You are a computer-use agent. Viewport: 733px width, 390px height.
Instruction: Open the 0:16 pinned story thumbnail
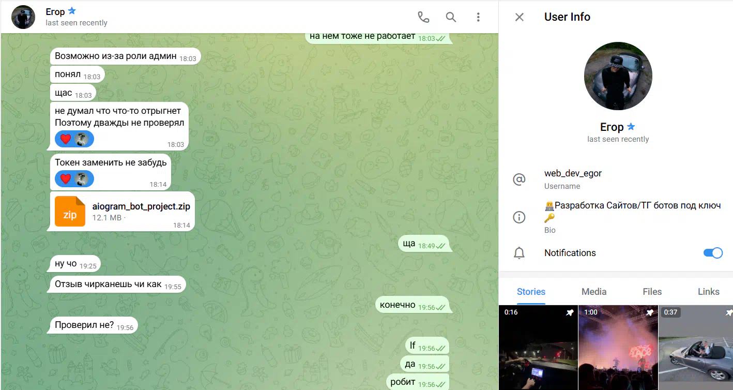538,348
